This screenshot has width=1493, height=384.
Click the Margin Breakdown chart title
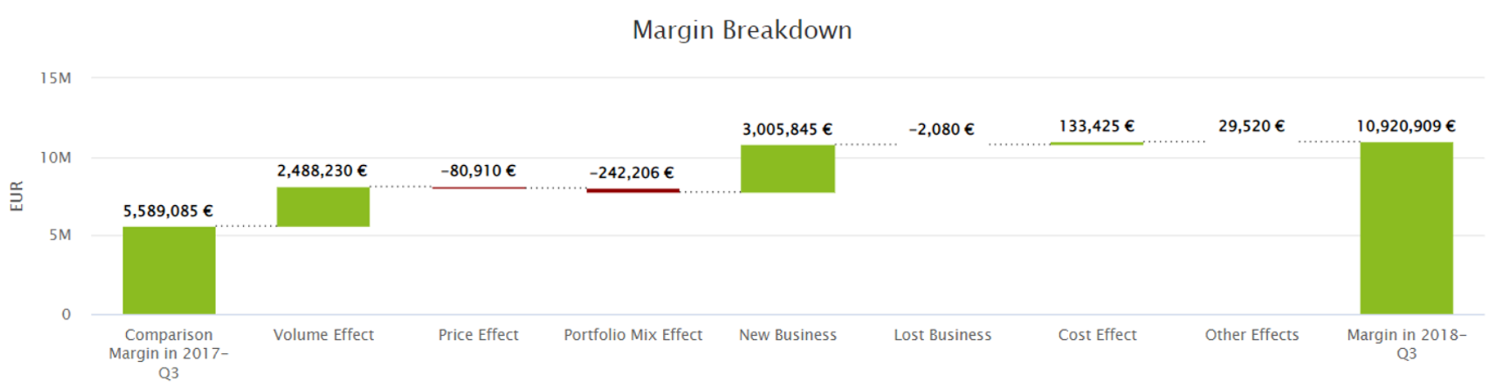(742, 30)
